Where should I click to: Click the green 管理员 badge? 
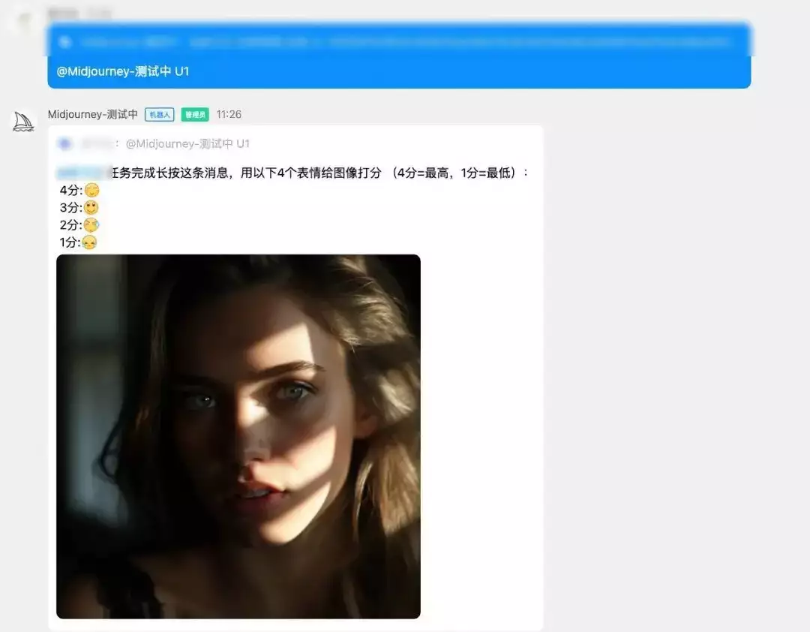click(195, 115)
